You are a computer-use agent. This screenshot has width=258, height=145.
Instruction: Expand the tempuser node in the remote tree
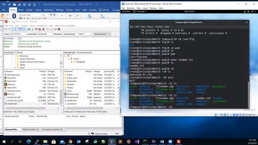(72, 62)
